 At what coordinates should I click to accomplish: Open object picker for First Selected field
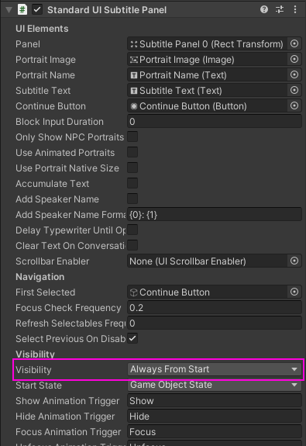(x=294, y=292)
